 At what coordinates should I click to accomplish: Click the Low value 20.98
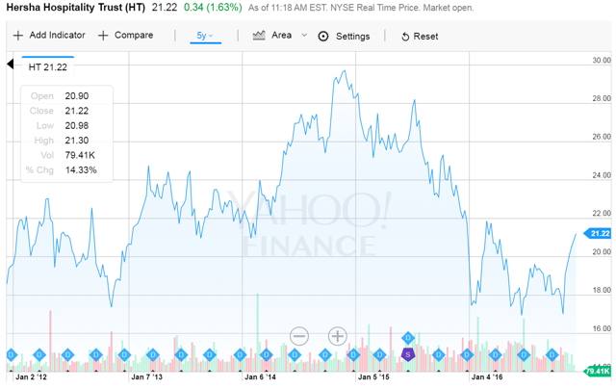point(77,126)
